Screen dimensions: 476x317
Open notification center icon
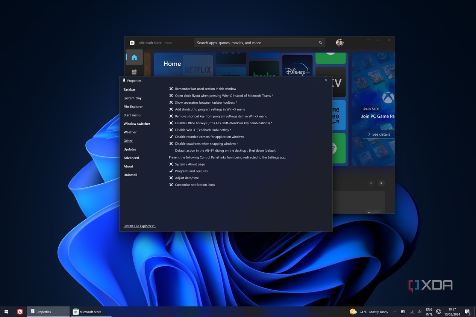point(467,312)
